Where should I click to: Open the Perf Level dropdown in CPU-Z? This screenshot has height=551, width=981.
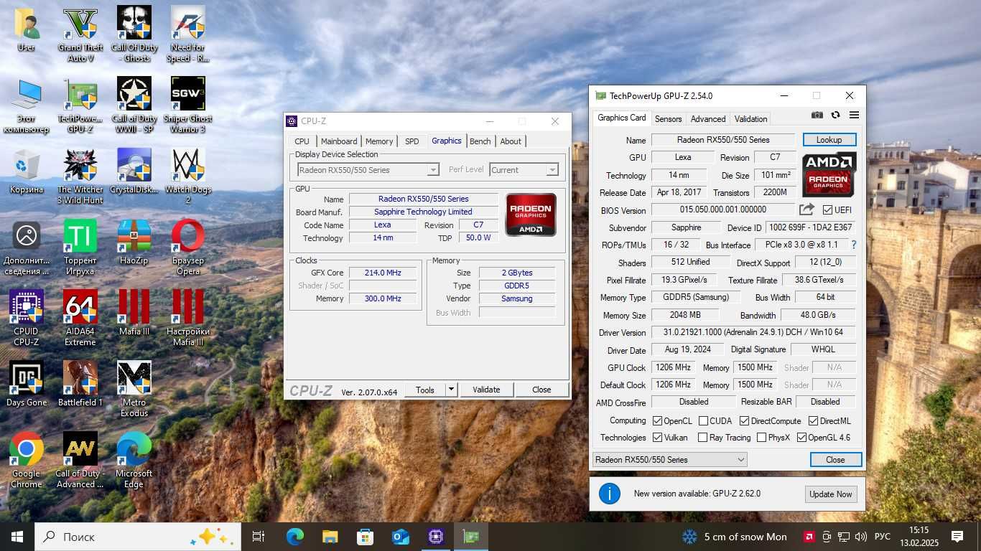point(524,170)
